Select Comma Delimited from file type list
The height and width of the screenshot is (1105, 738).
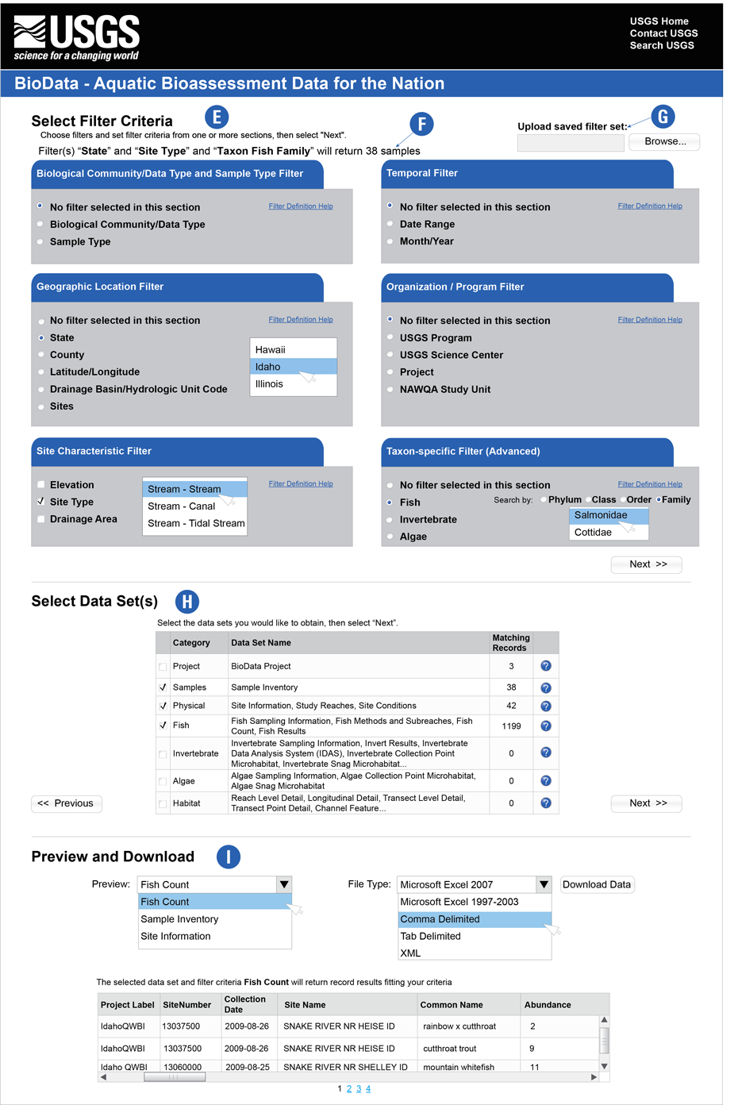coord(474,919)
